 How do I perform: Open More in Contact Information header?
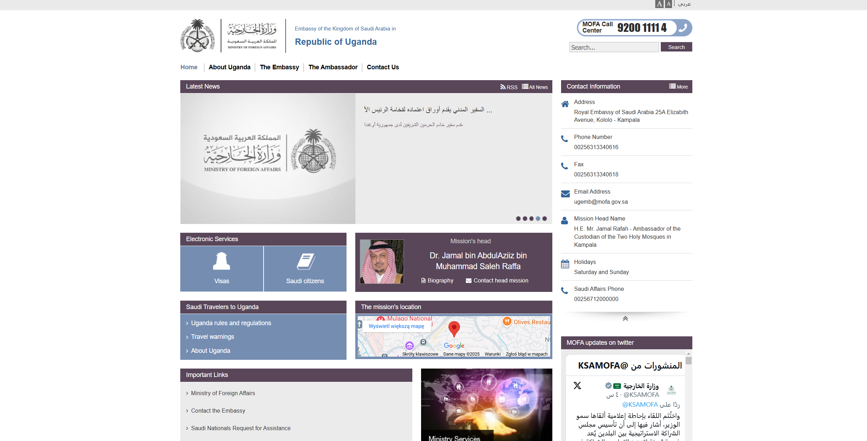(679, 86)
